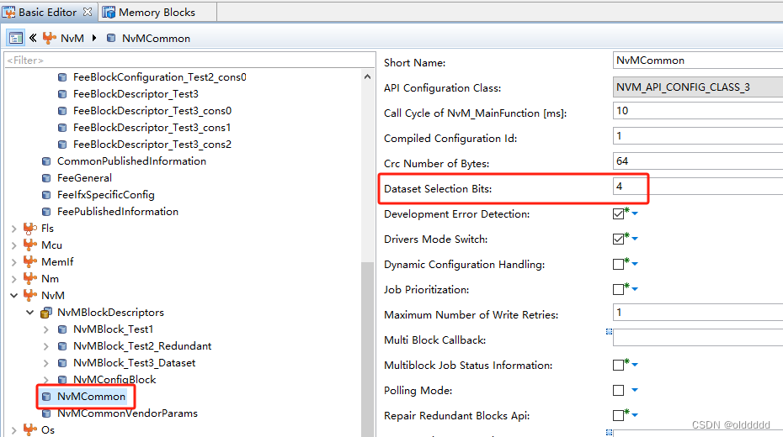This screenshot has height=437, width=783.
Task: Select NvMBlock_Test2_Redundant in tree
Action: point(142,345)
